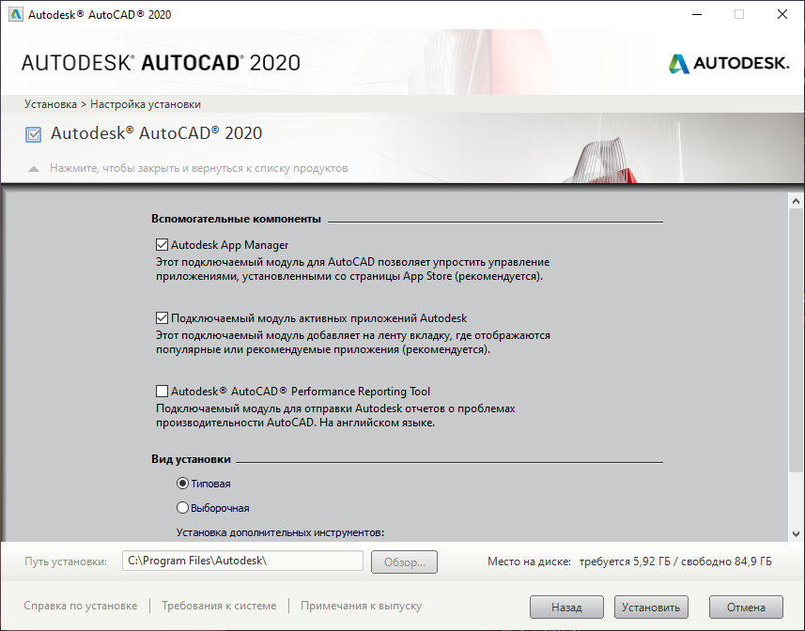Click the disk space 'требуется 5,92 ГБ' text
The width and height of the screenshot is (805, 631).
point(625,562)
